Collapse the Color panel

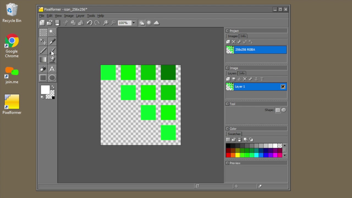click(227, 129)
